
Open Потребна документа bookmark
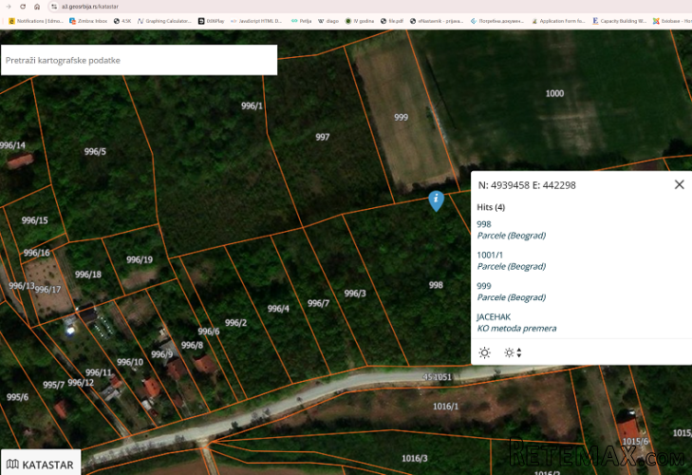pos(497,21)
